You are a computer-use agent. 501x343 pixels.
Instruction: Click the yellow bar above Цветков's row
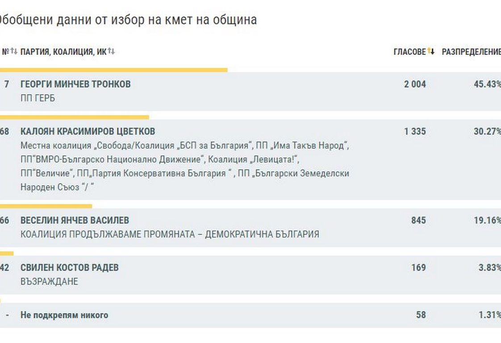click(x=74, y=117)
